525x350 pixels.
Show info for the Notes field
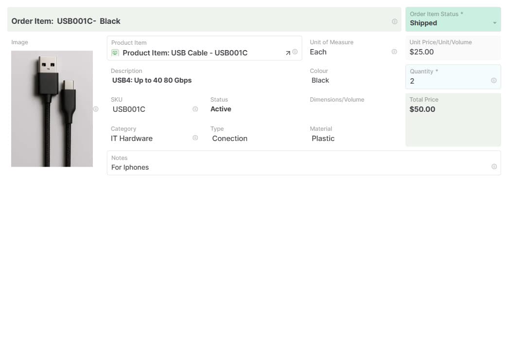494,167
